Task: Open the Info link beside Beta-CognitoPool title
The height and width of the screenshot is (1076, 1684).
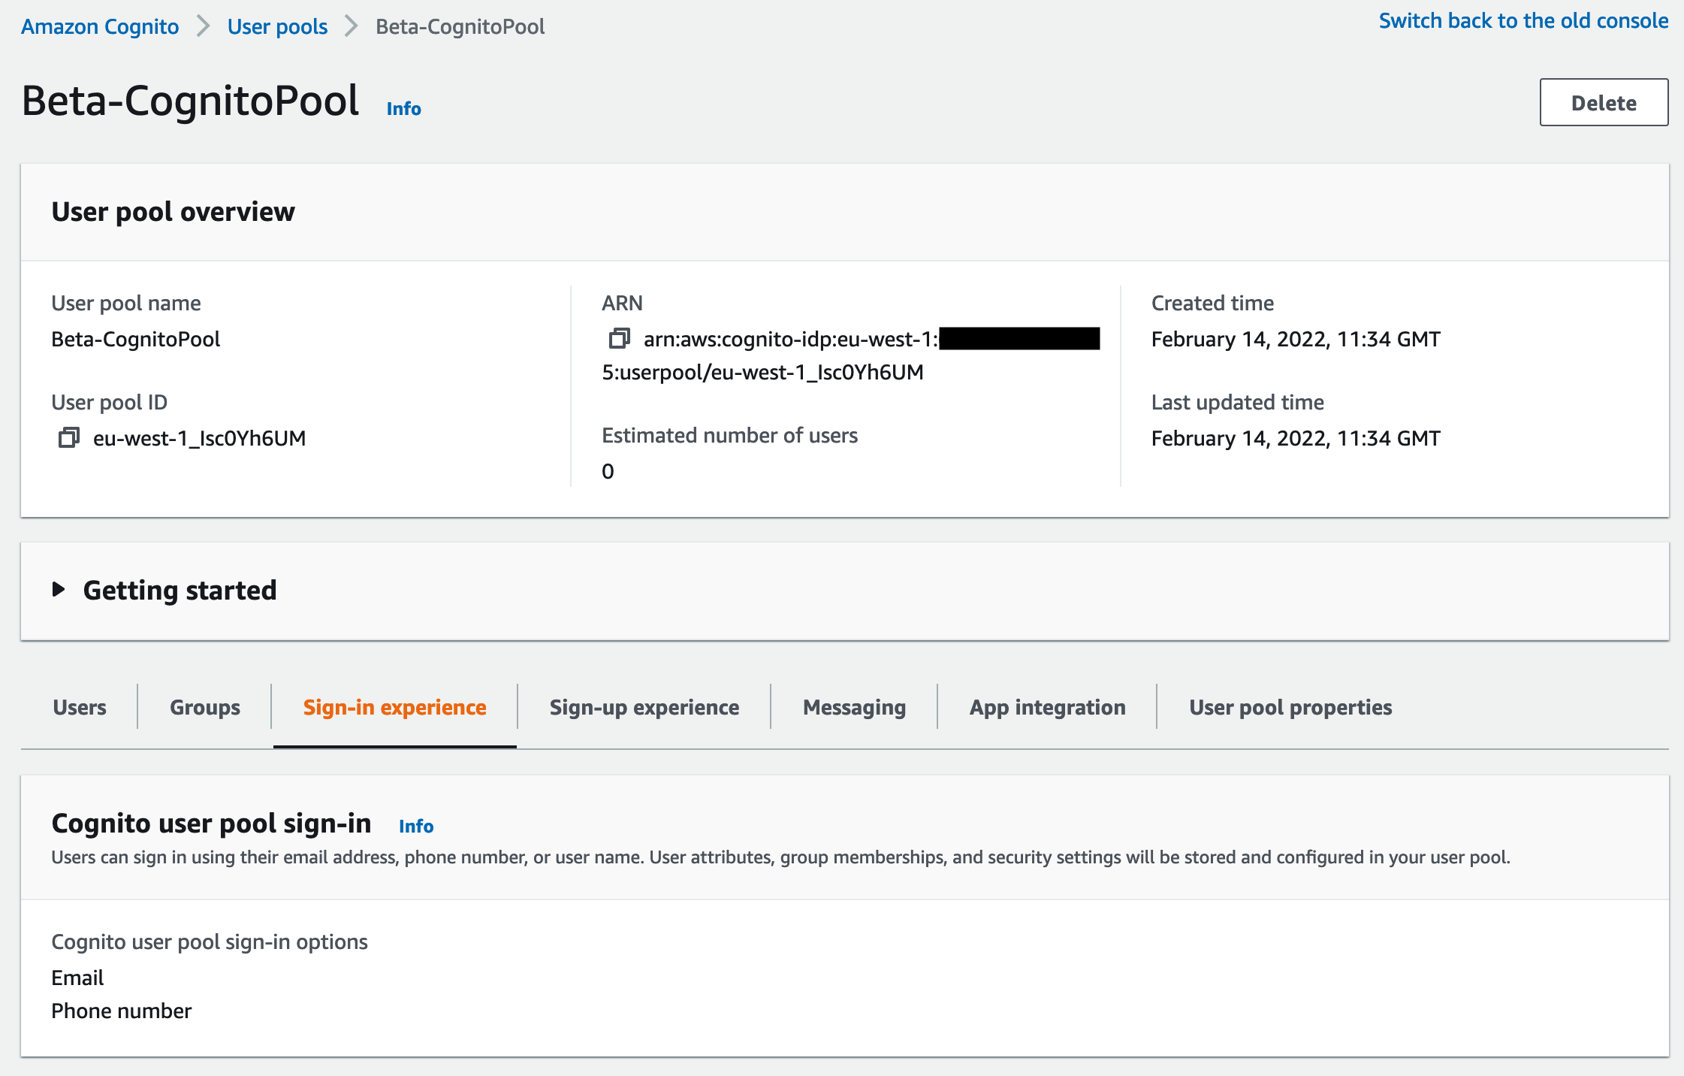Action: point(403,108)
